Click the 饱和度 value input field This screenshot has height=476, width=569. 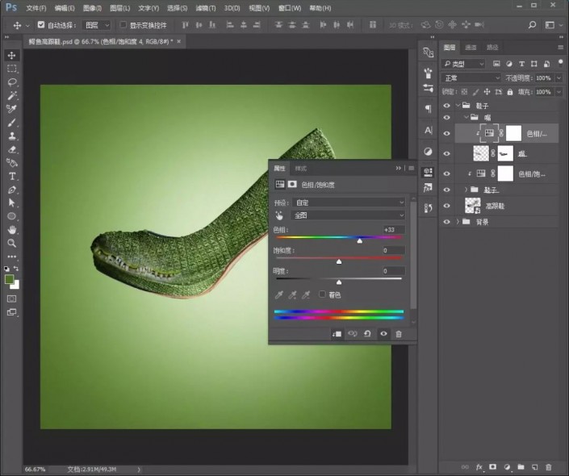click(x=394, y=250)
